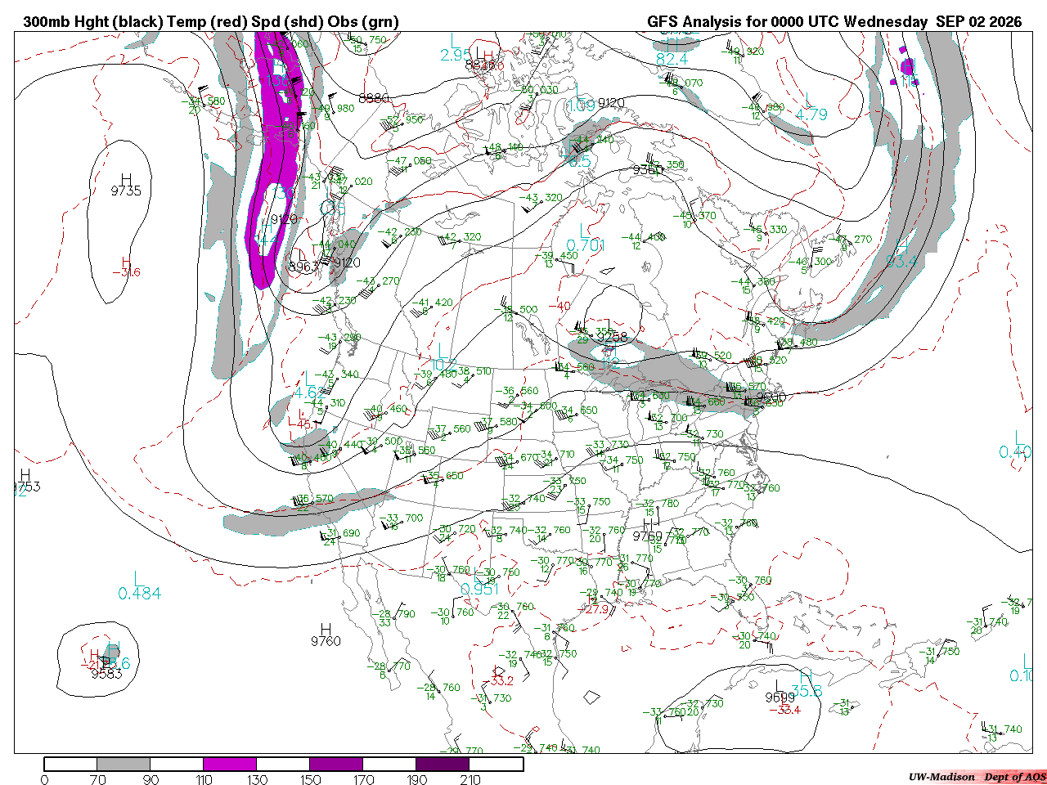Select the L 0.701 low marker
Screen dimensions: 1047x785
[586, 239]
